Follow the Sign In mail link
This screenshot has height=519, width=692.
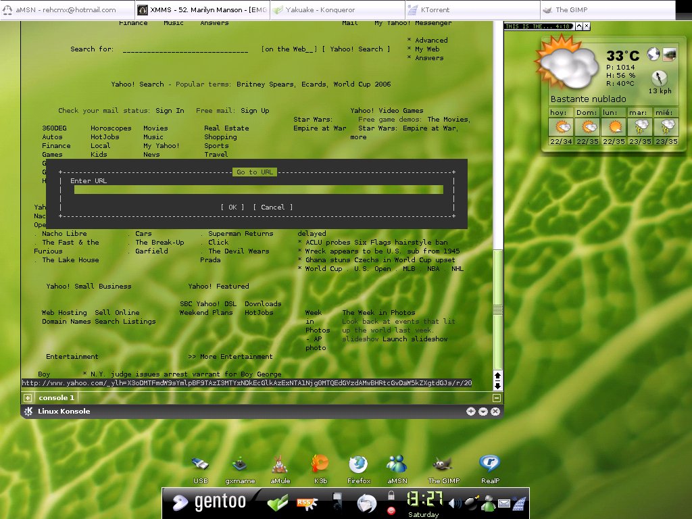tap(170, 111)
